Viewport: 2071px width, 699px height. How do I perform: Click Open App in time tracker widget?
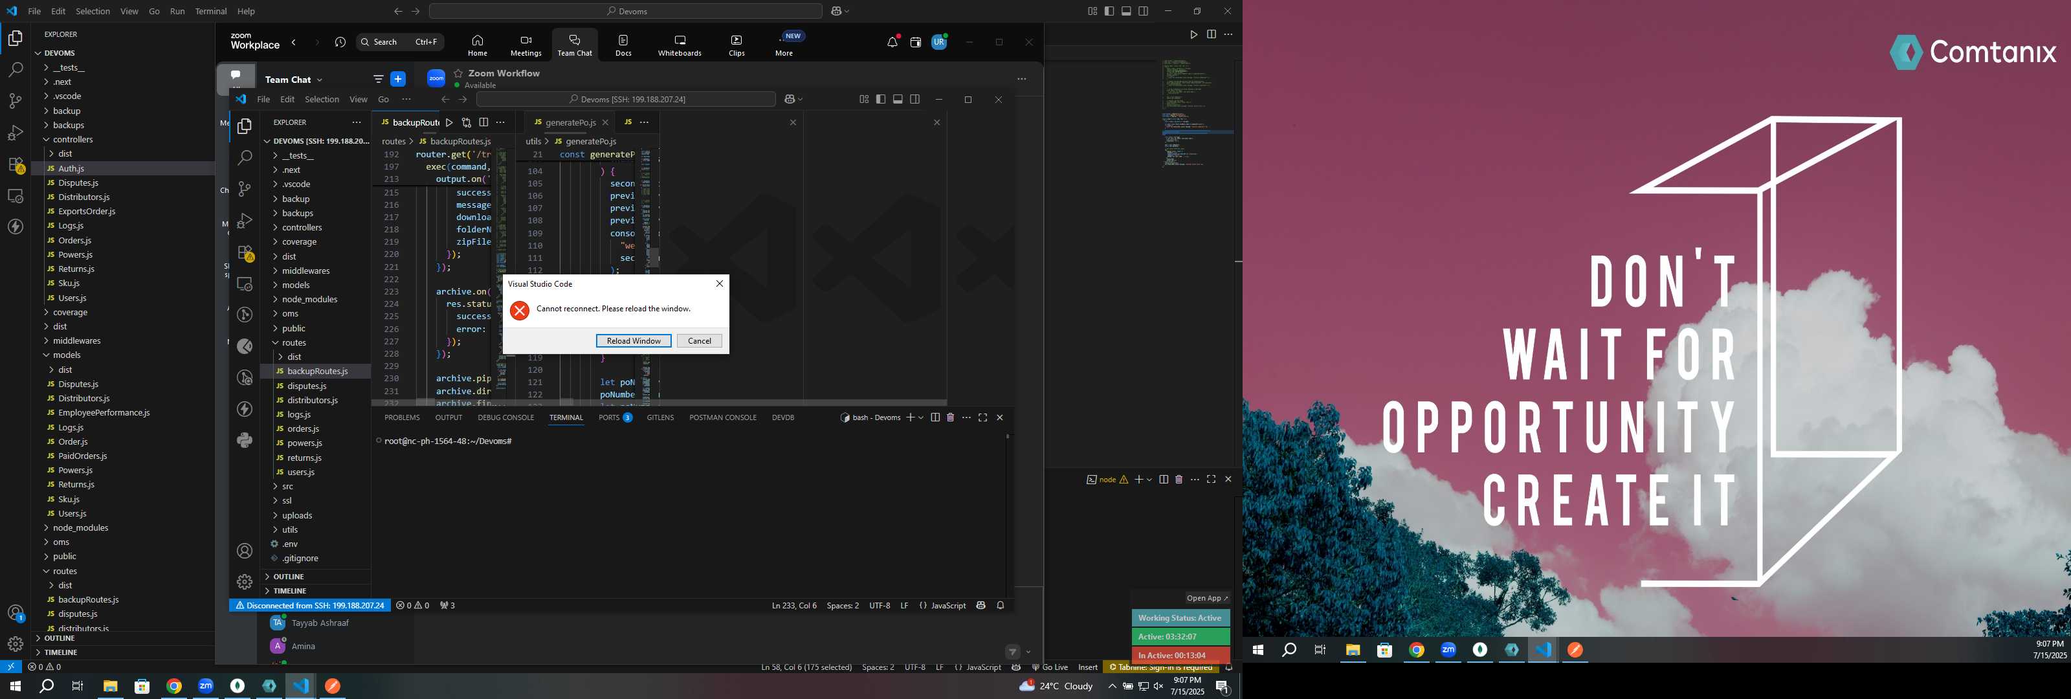(x=1208, y=597)
